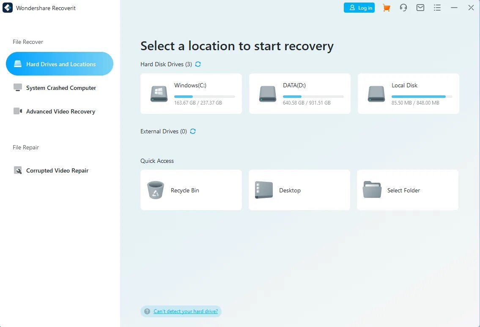Click the Hard Disk Drives (3) heading

(166, 64)
